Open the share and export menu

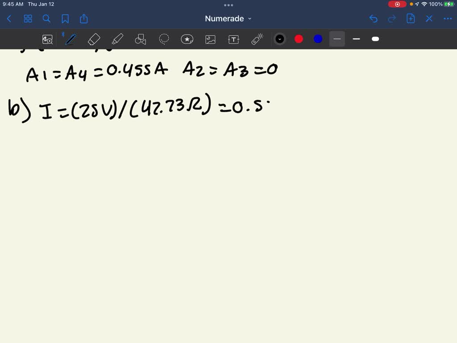pos(84,19)
